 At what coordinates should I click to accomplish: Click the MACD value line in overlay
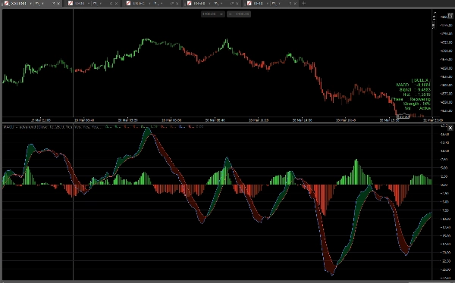[413, 85]
